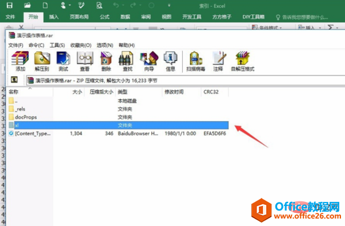345x226 pixels.
Task: Open WinRAR 收藏夹(O) menu
Action: (x=80, y=45)
